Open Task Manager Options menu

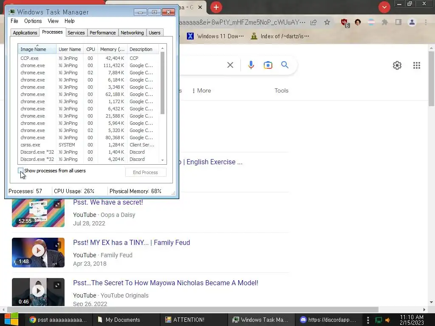click(x=33, y=21)
